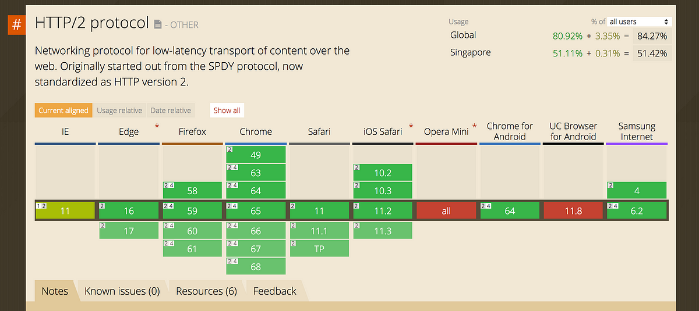
Task: Select the iOS Safari 10.2 cell
Action: tap(383, 172)
